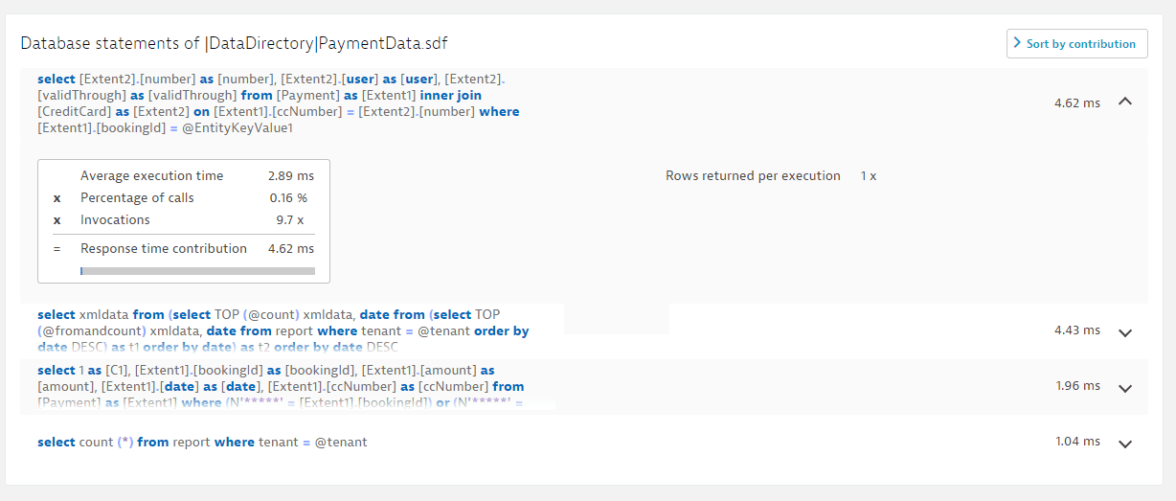Collapse the expanded CreditCard inner join statement

coord(1125,102)
